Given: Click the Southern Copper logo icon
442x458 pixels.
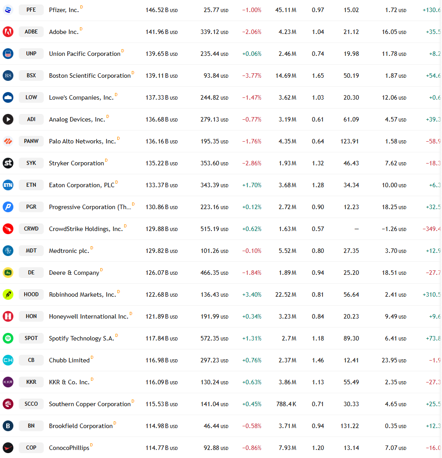Looking at the screenshot, I should pos(8,404).
